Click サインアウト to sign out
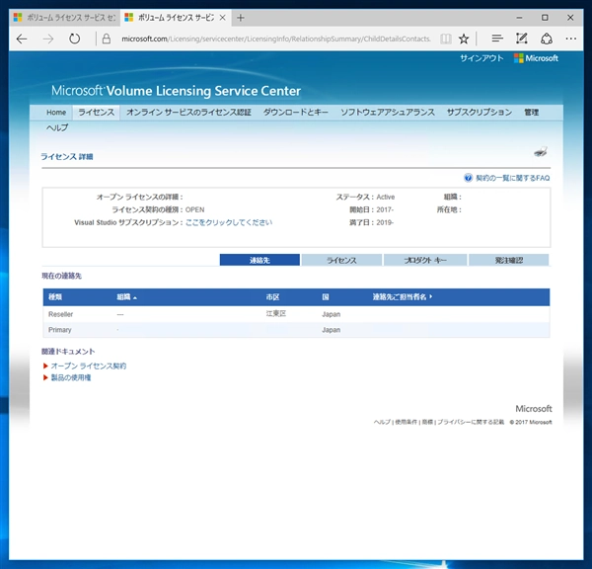Screen dimensions: 592x569 coord(481,58)
